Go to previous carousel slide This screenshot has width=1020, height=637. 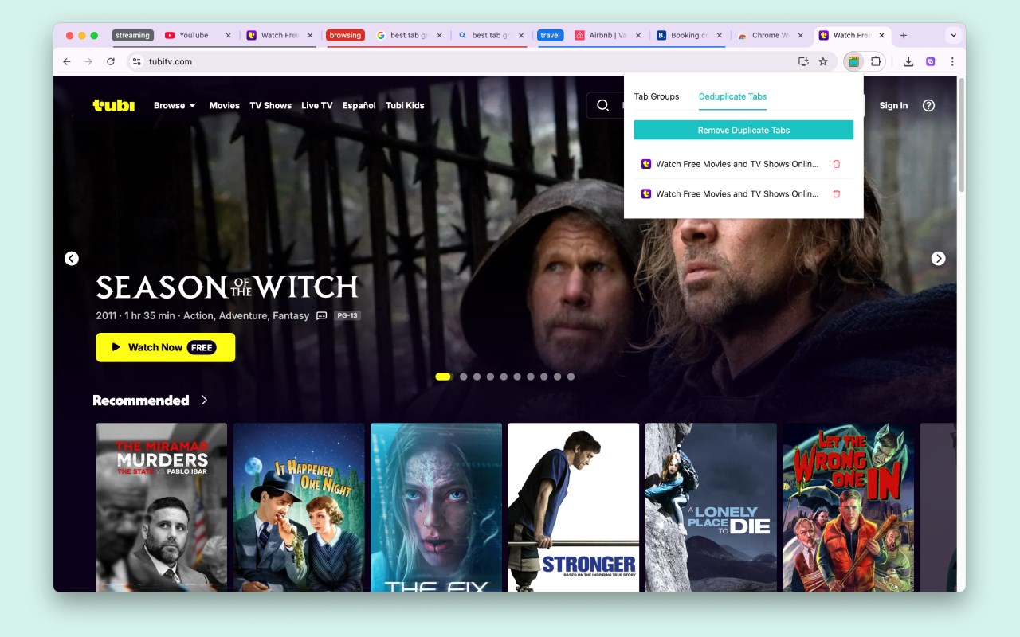pos(72,258)
